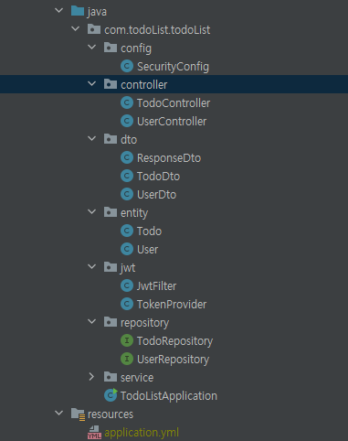Open the application.yml file name
The image size is (348, 441).
pos(142,433)
